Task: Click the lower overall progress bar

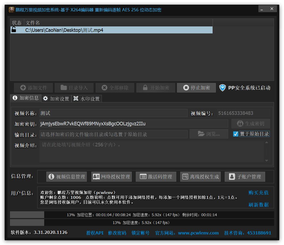Action: pos(142,223)
